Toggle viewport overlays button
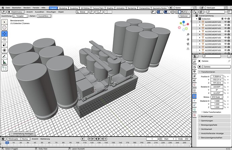 (166, 12)
